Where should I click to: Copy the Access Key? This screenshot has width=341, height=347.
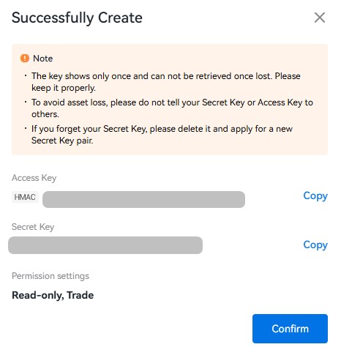pos(315,196)
